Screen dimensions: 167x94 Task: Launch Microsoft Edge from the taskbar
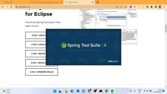point(72,91)
